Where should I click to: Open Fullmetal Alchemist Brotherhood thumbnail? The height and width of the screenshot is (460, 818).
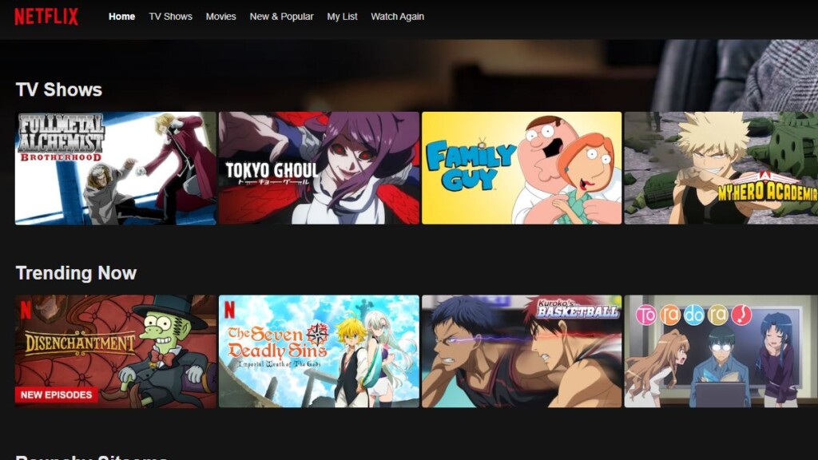pos(115,169)
